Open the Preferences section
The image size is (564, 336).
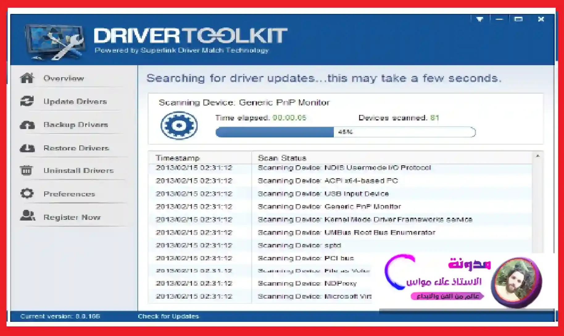(x=69, y=194)
